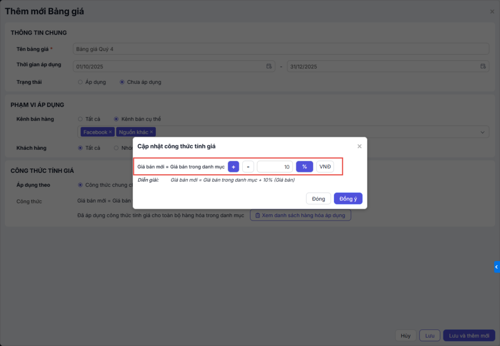Click the value input field showing 10

(x=275, y=167)
